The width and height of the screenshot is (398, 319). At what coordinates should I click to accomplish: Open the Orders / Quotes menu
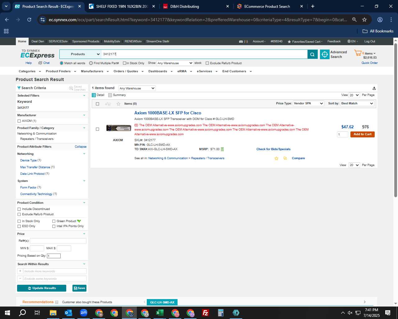click(x=128, y=71)
